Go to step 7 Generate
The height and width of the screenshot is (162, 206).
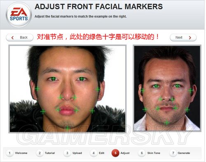pyautogui.click(x=180, y=153)
